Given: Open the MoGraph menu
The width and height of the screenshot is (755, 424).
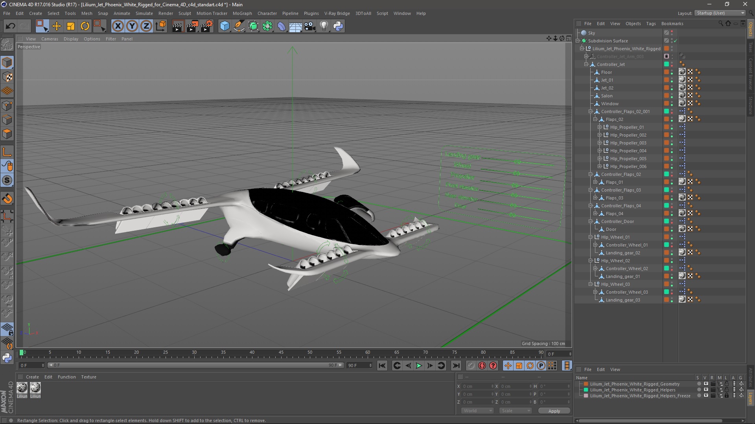Looking at the screenshot, I should [242, 13].
